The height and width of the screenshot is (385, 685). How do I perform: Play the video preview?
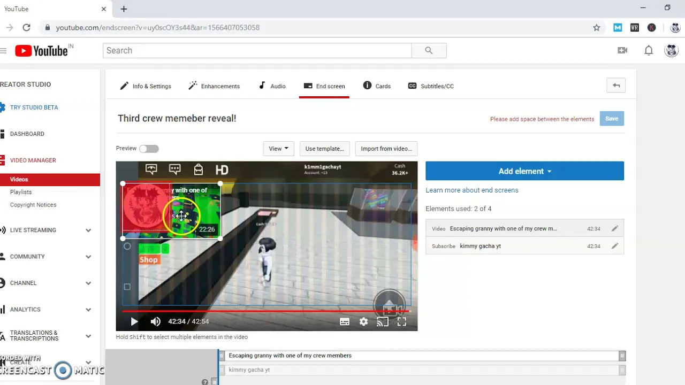pyautogui.click(x=134, y=321)
